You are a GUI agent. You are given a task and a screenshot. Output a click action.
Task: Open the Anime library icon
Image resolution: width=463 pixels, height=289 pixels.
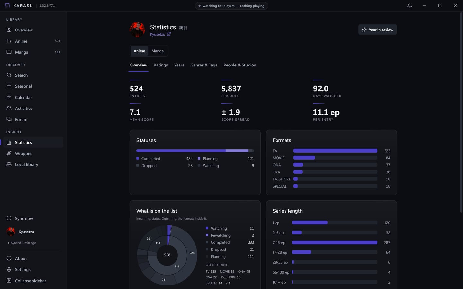(x=9, y=41)
